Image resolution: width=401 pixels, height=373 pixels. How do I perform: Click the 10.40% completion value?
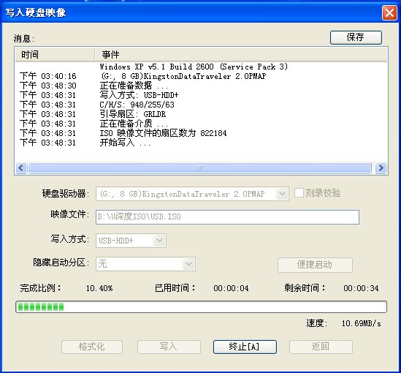[x=99, y=288]
